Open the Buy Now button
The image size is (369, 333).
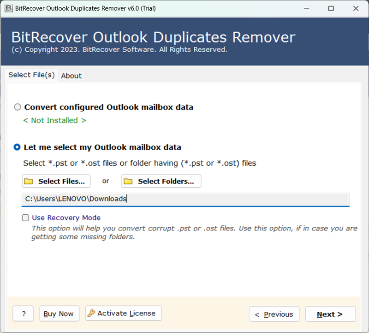pyautogui.click(x=60, y=314)
